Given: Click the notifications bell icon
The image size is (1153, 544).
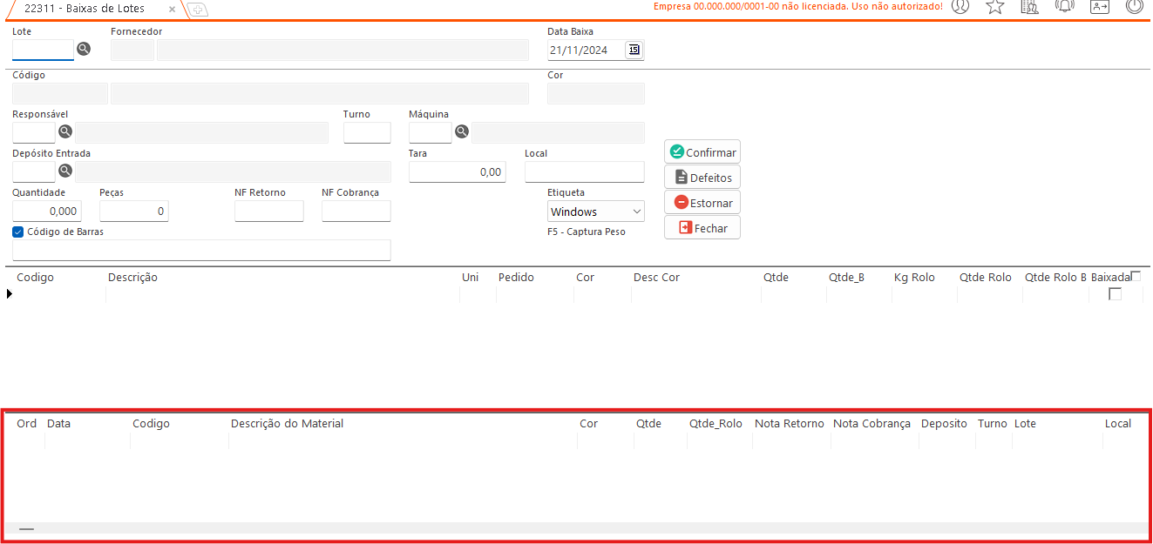Looking at the screenshot, I should click(x=1064, y=7).
